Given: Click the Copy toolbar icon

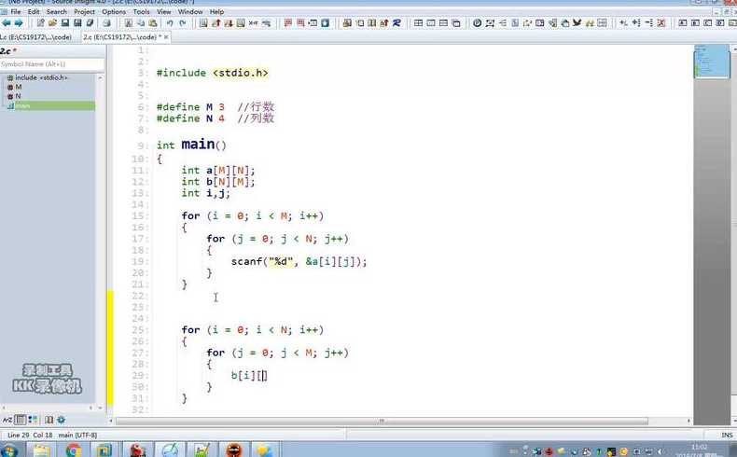Looking at the screenshot, I should tap(141, 22).
